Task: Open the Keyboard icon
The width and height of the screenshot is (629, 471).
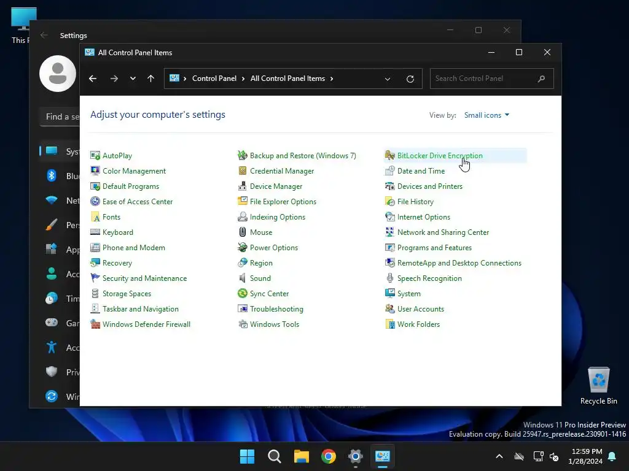Action: click(95, 232)
